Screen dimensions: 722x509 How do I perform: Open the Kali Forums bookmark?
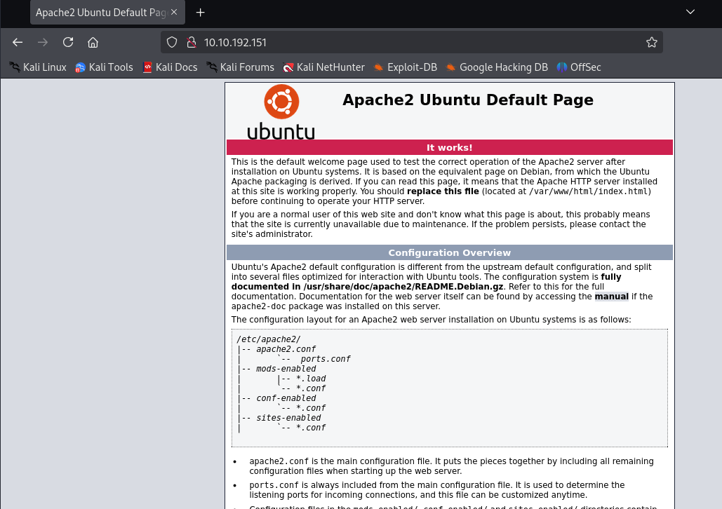click(241, 67)
